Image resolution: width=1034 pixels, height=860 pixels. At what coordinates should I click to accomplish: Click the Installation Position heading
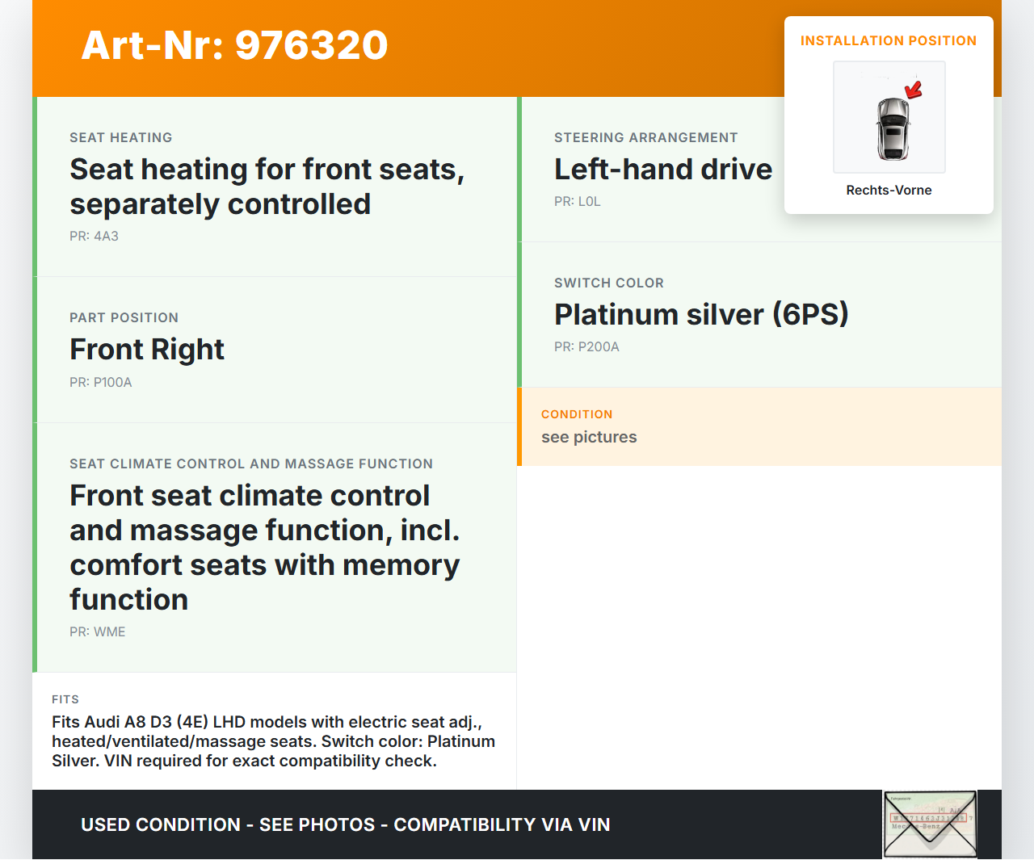(x=888, y=41)
